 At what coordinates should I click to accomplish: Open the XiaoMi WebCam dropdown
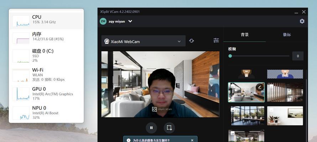pyautogui.click(x=143, y=41)
